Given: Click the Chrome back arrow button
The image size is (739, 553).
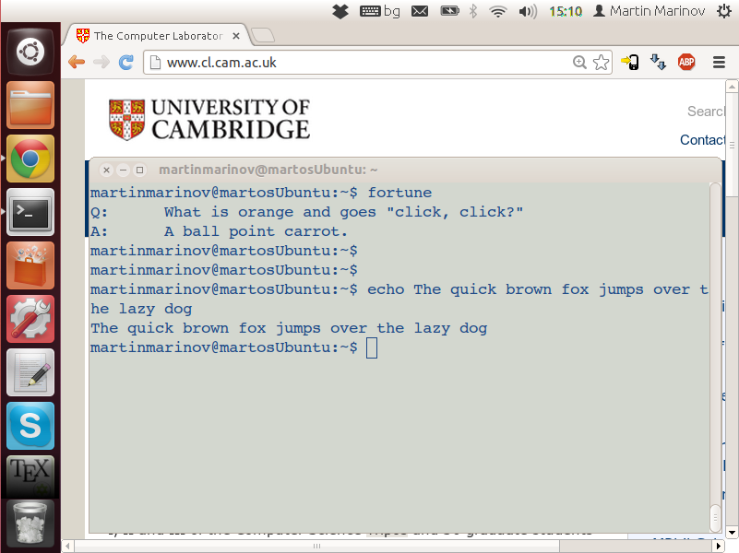Looking at the screenshot, I should pos(77,63).
